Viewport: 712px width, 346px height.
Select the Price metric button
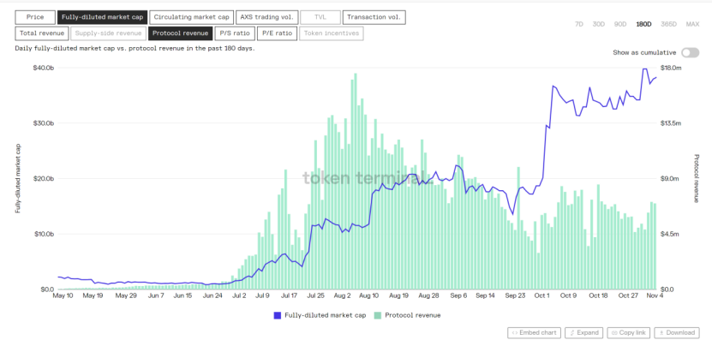coord(35,17)
